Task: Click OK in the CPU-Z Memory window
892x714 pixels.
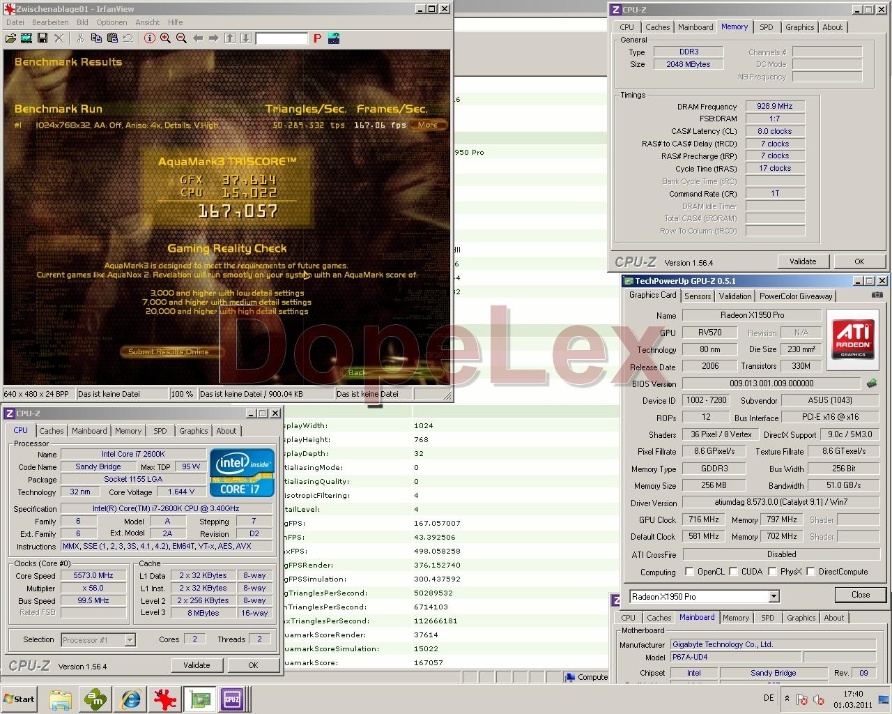Action: [x=859, y=261]
